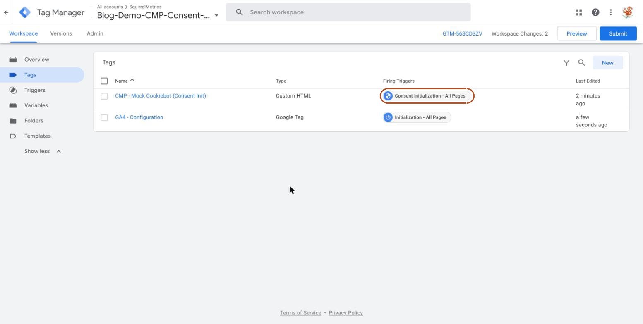643x324 pixels.
Task: Click the back arrow icon
Action: point(6,12)
